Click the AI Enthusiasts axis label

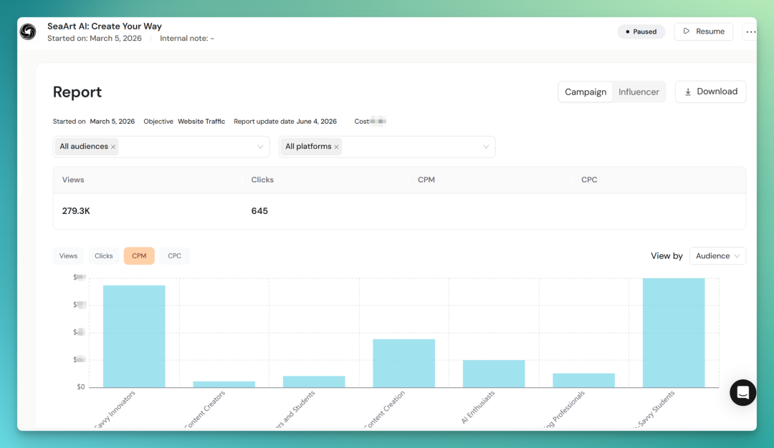(x=478, y=407)
